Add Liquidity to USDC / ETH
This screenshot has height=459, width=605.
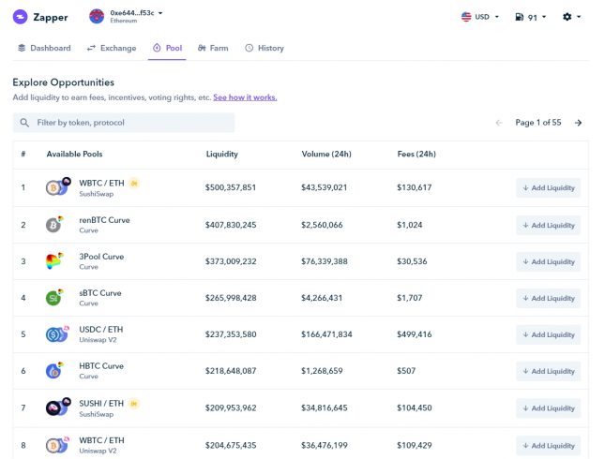tap(549, 334)
